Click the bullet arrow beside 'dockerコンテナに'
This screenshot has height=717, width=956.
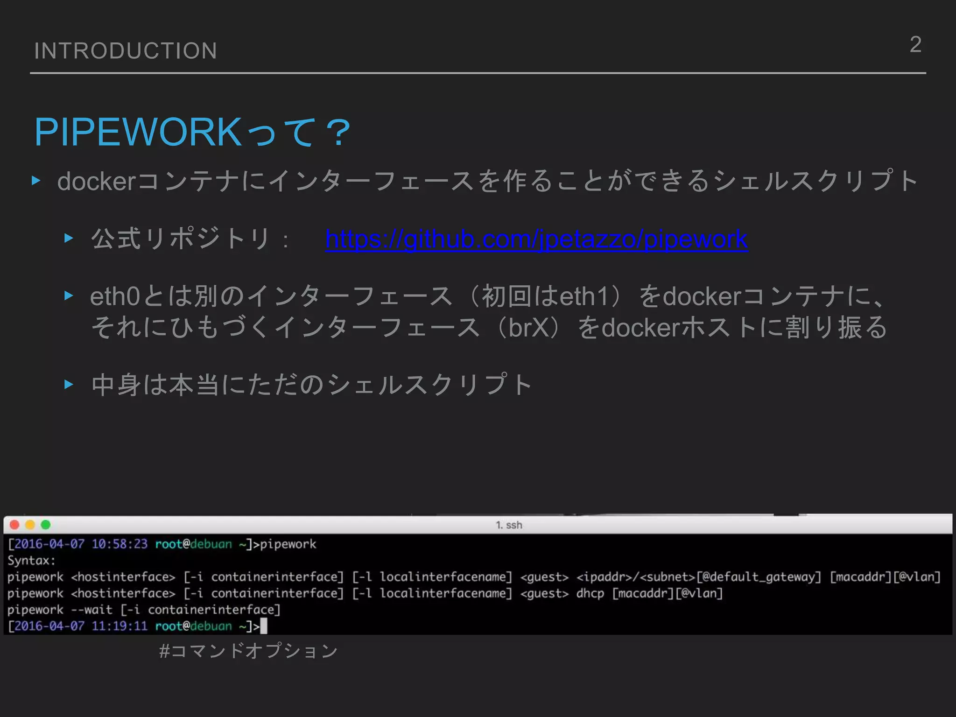point(36,180)
